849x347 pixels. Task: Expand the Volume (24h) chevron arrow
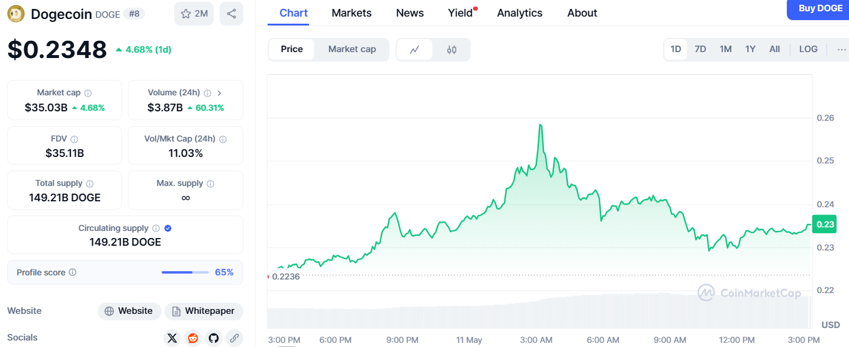coord(220,93)
